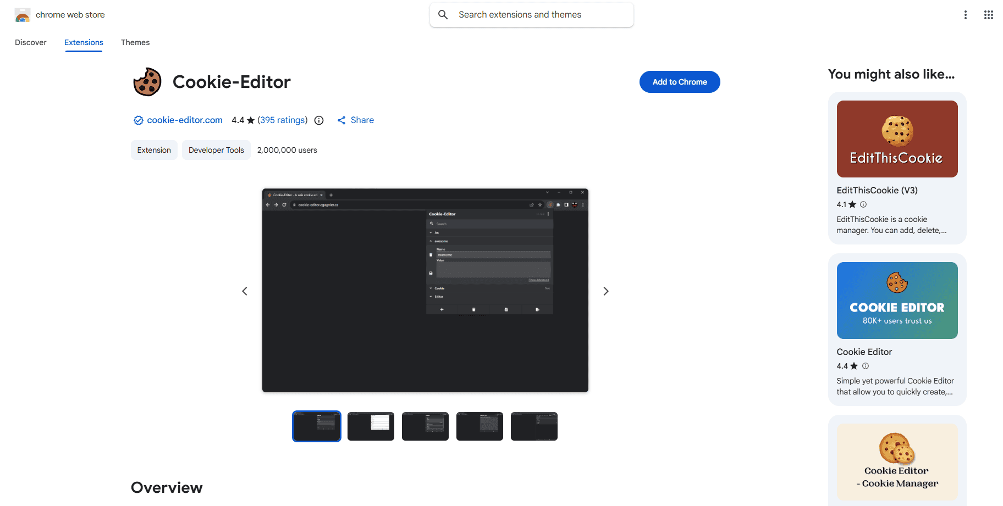Viewport: 1003px width, 506px height.
Task: Open the ratings info icon
Action: 319,120
